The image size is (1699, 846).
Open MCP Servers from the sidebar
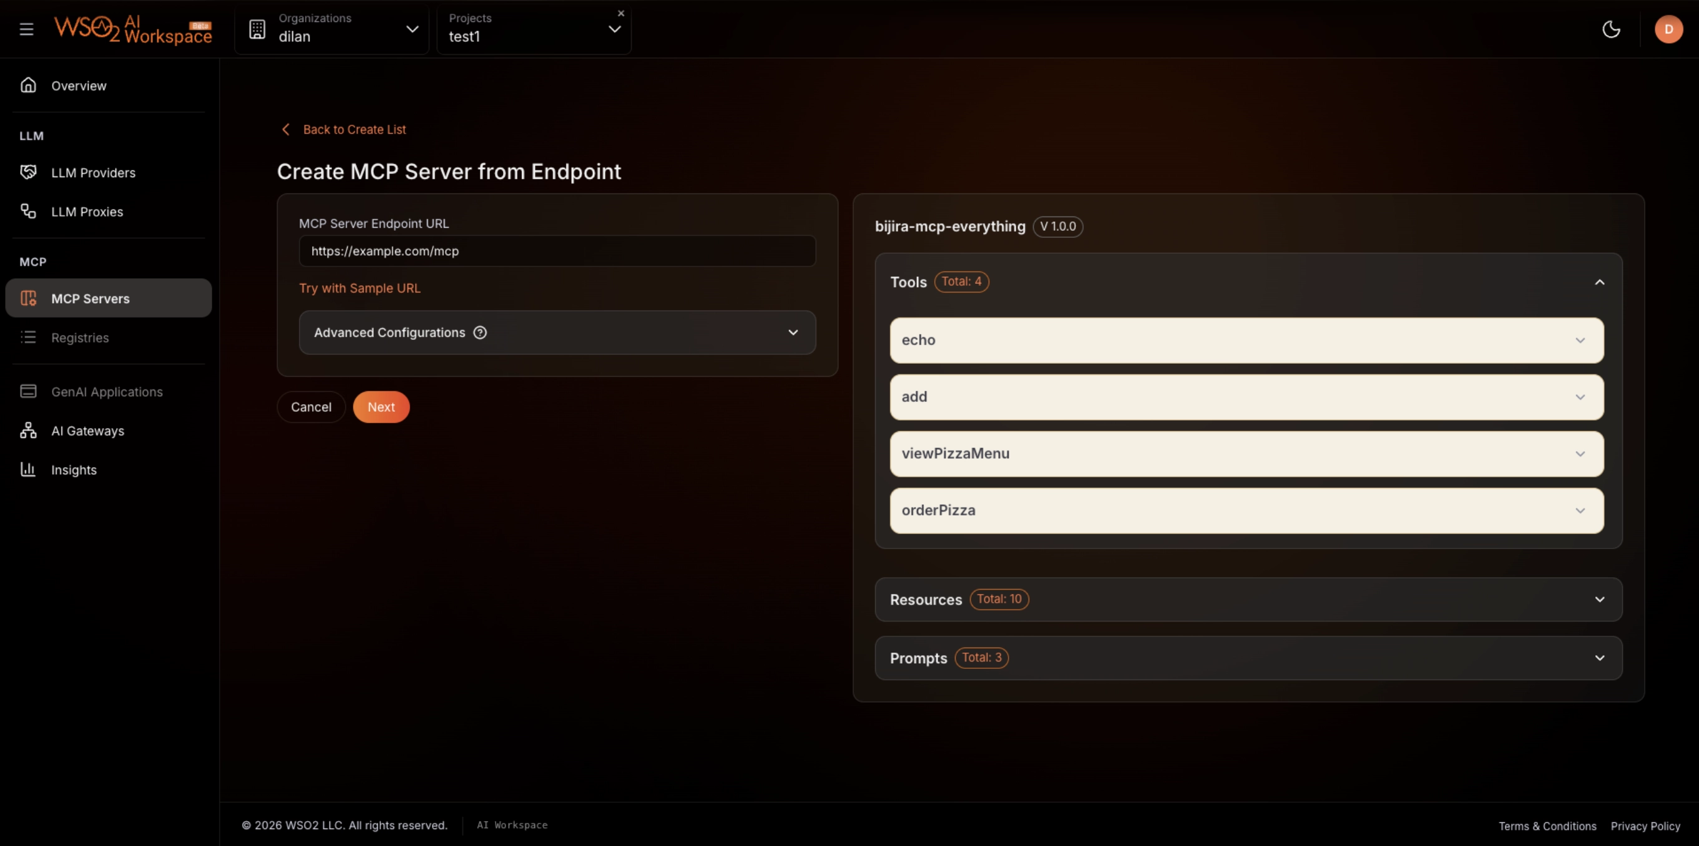point(91,298)
